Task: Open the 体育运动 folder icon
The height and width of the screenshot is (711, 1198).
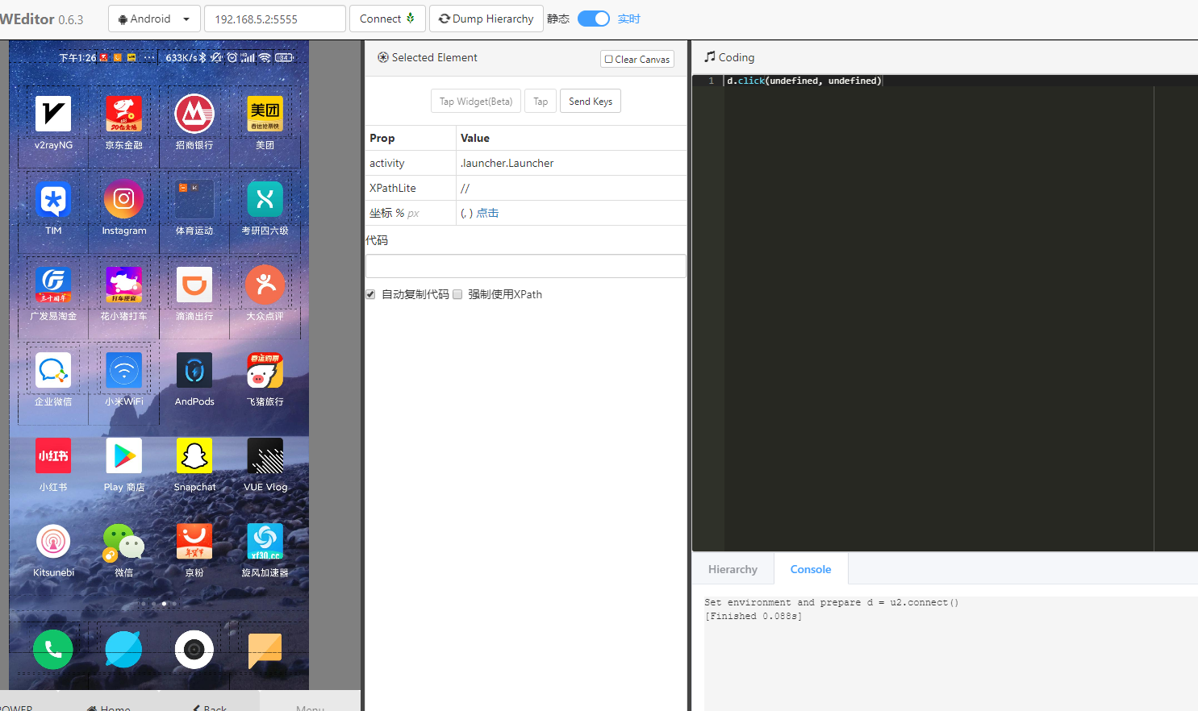Action: (x=194, y=199)
